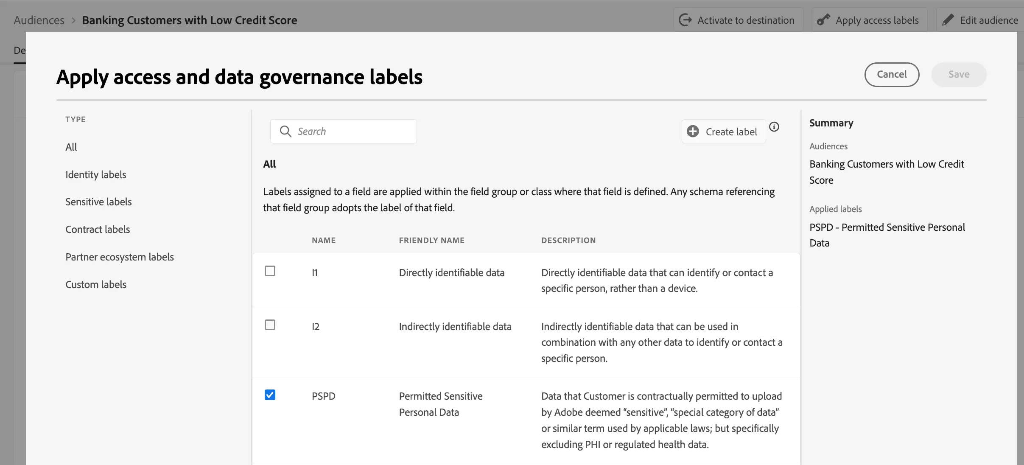The width and height of the screenshot is (1024, 465).
Task: Click the applied label PSPD in Summary
Action: point(887,235)
